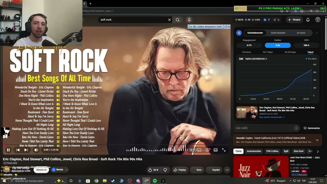Choose the Hepsi time range
327x184 pixels.
click(x=310, y=52)
